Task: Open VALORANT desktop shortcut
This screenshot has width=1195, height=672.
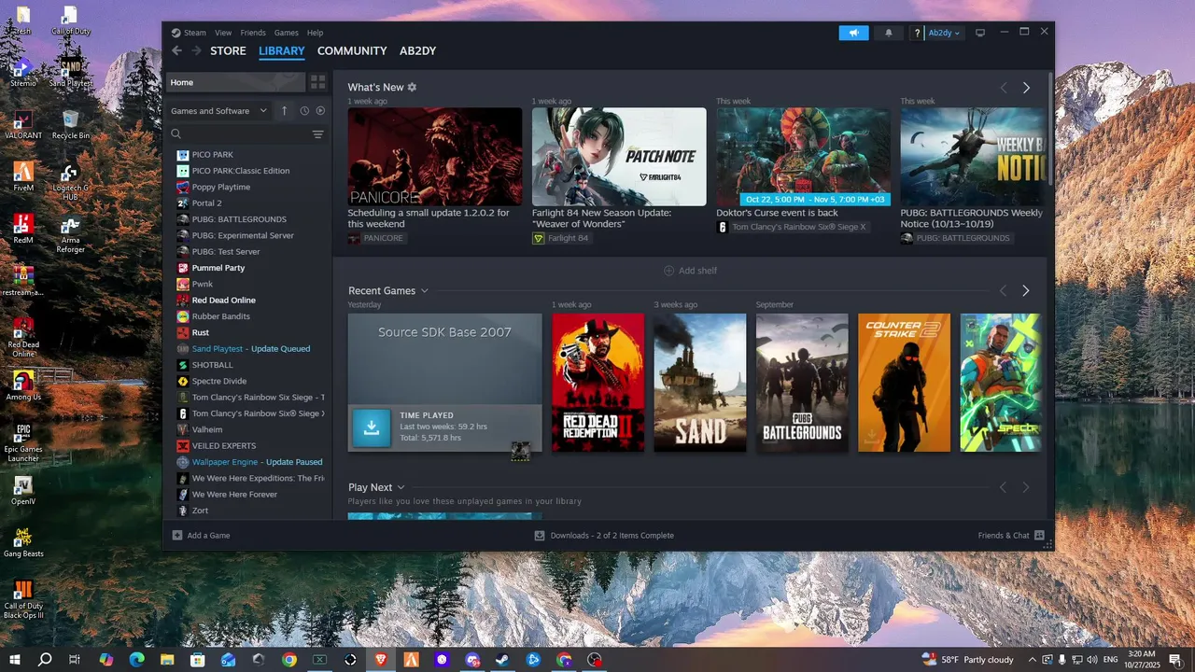Action: (23, 124)
